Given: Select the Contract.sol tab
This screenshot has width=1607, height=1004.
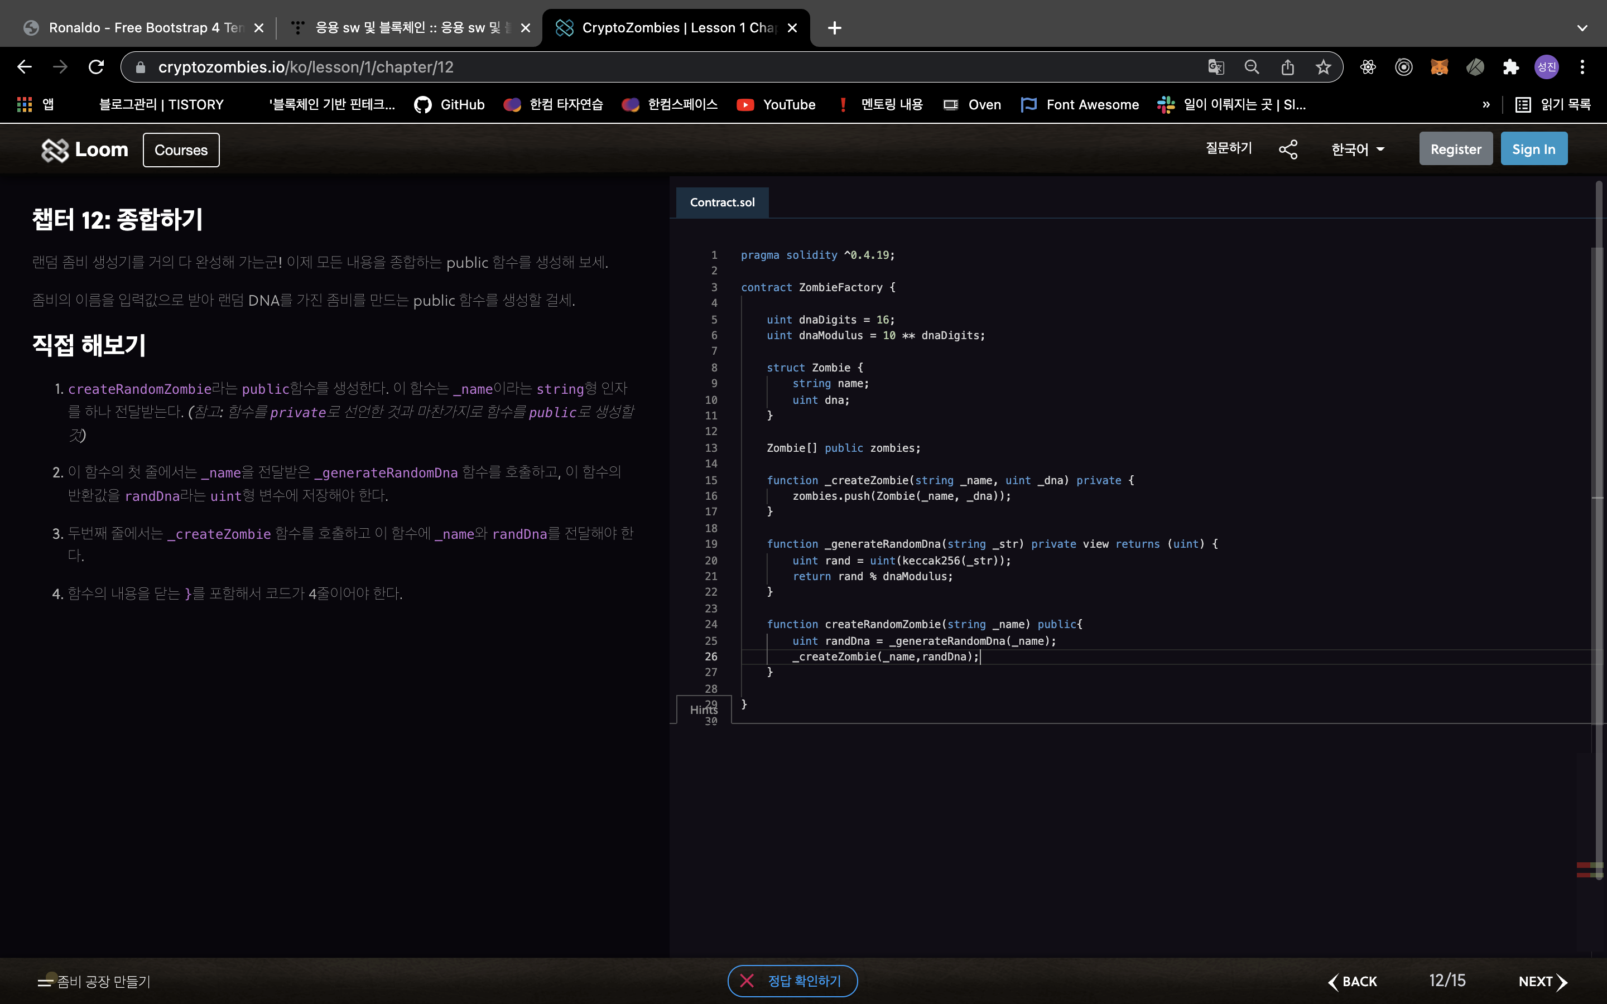Looking at the screenshot, I should [722, 202].
